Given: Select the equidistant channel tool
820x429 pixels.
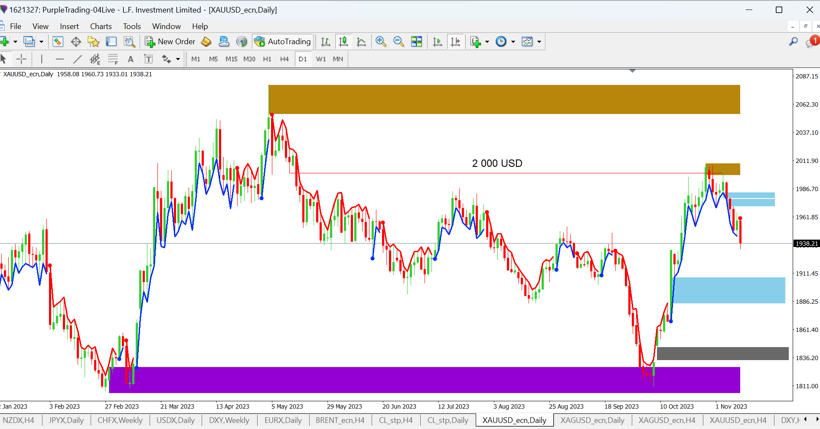Looking at the screenshot, I should 95,59.
